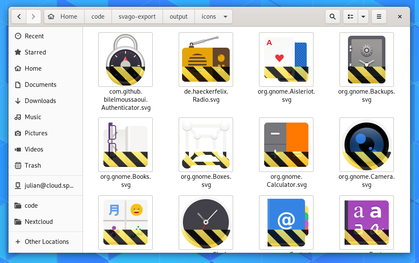This screenshot has width=419, height=263.
Task: Open Other Locations in sidebar
Action: (46, 242)
